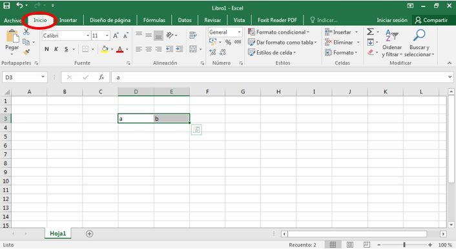456x249 pixels.
Task: Align cell text to the left
Action: pyautogui.click(x=139, y=49)
